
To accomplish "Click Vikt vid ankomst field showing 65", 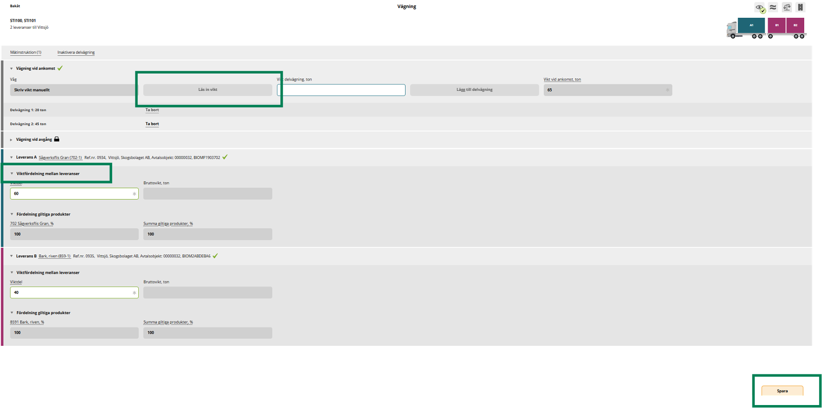I will 608,90.
